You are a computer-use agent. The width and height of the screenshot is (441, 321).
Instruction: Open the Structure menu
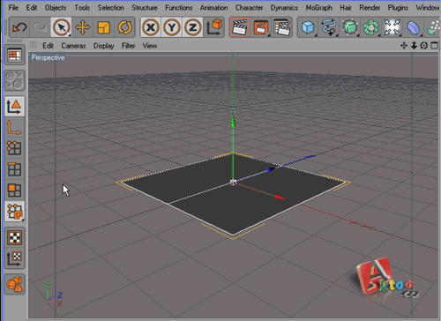[x=145, y=8]
